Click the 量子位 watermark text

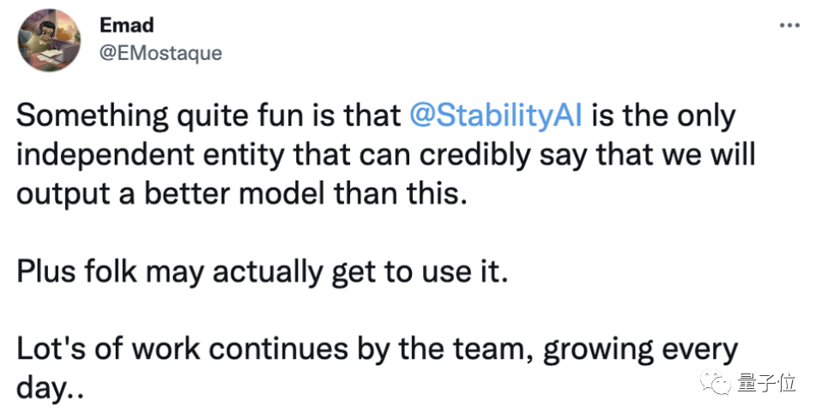766,384
